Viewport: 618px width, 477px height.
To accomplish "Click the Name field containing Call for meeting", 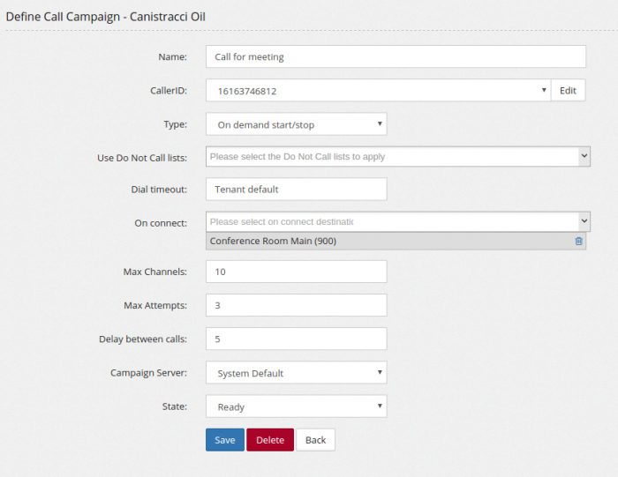I will pyautogui.click(x=396, y=56).
